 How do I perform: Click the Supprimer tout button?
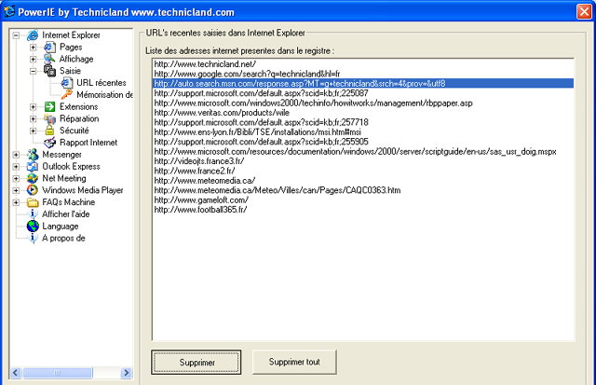(x=294, y=362)
